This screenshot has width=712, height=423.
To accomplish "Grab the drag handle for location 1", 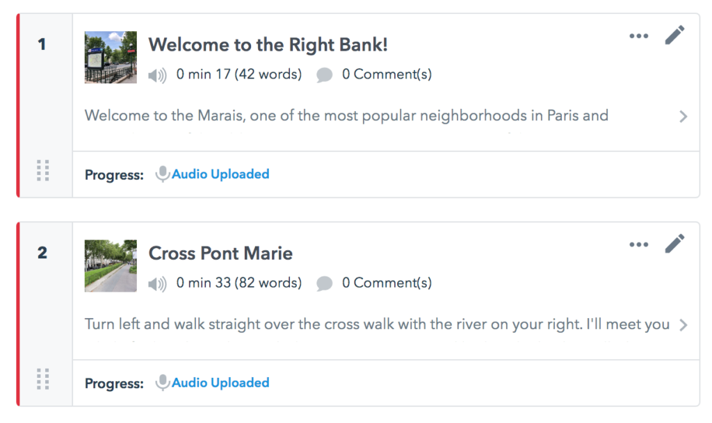I will (x=42, y=170).
